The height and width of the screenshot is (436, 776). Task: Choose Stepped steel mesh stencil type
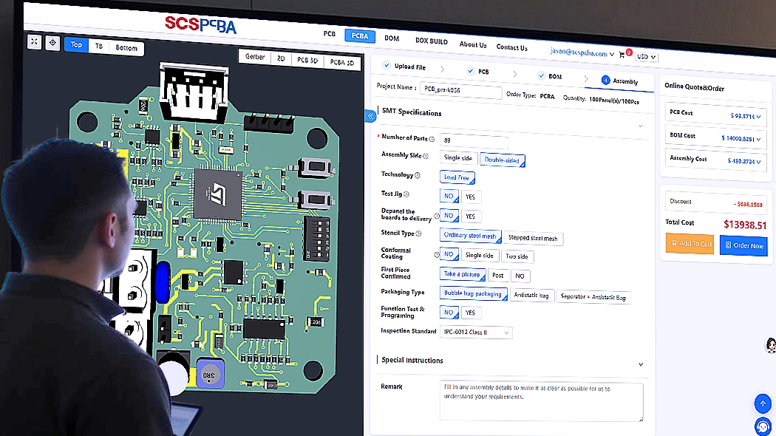click(x=534, y=238)
